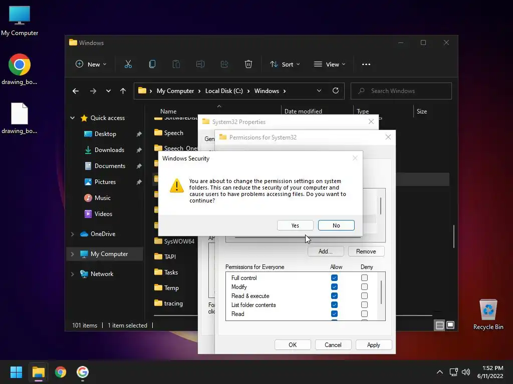Click Yes in Windows Security dialog
This screenshot has width=513, height=384.
pyautogui.click(x=295, y=225)
